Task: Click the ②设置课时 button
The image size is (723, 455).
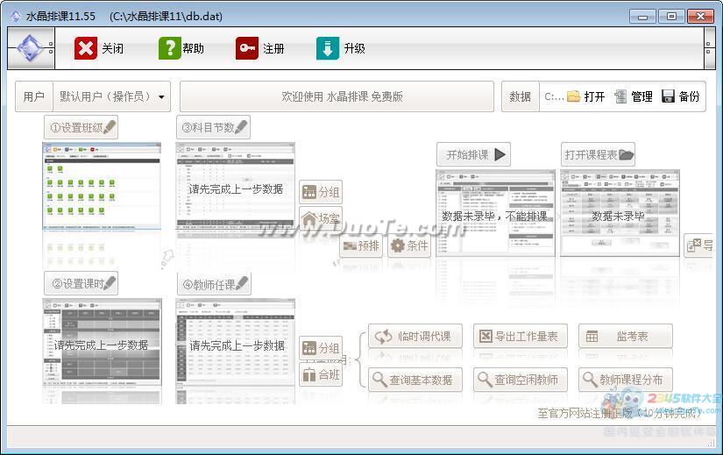Action: click(x=82, y=283)
